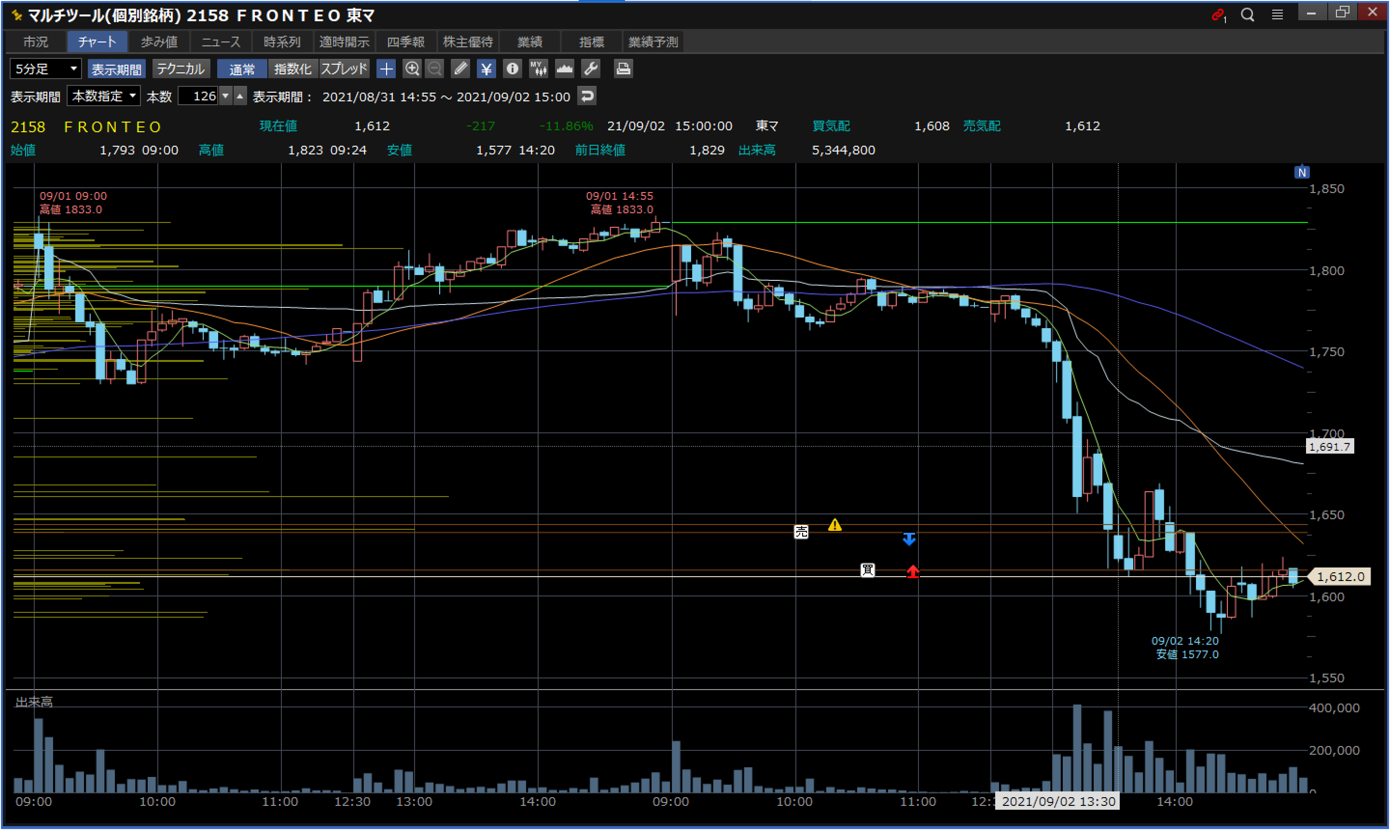Open the 本数指定 period type dropdown

click(104, 96)
